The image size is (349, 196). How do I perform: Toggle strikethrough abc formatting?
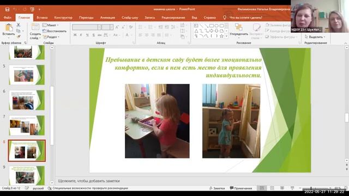(x=99, y=35)
